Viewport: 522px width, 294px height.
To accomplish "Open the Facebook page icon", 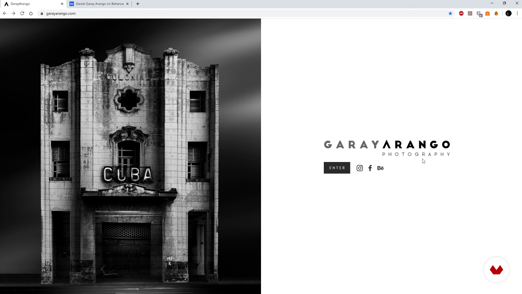I will tap(370, 168).
